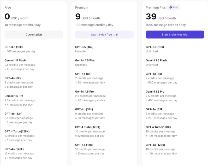Click the 9 USD / month price
Image resolution: width=208 pixels, height=168 pixels.
click(87, 17)
